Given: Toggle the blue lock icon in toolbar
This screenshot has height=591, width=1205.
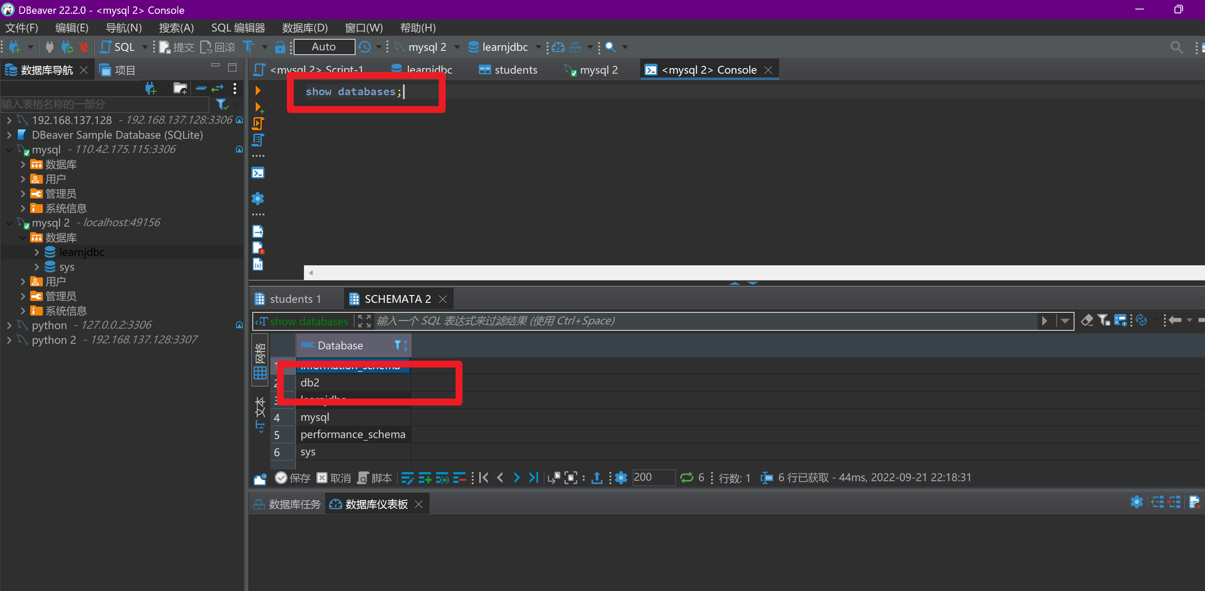Looking at the screenshot, I should click(280, 47).
